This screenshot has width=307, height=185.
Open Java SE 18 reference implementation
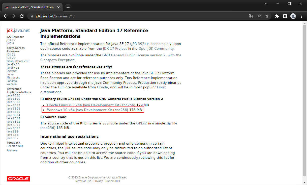click(13, 102)
